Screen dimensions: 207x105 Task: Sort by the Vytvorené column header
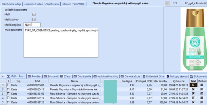[x=179, y=81]
